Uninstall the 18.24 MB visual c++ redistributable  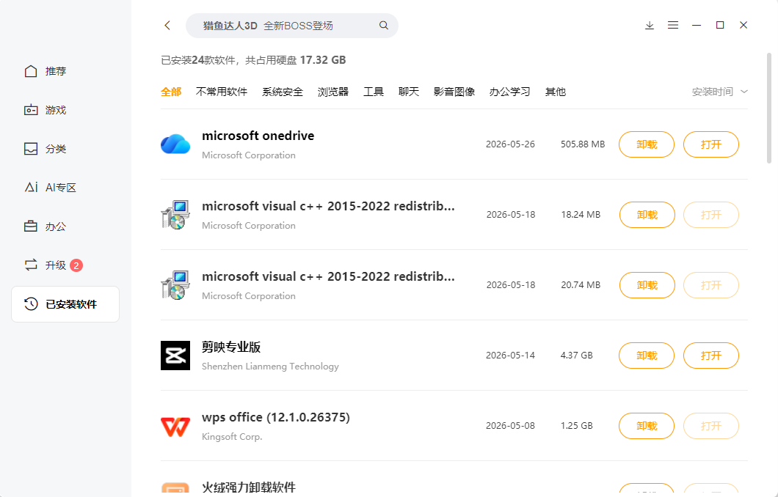(647, 215)
